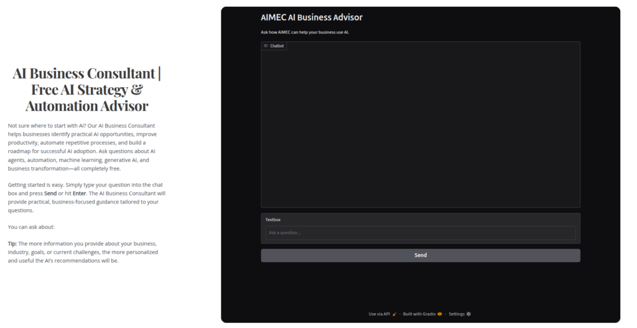
Task: Open the 'Use via API' link
Action: [x=383, y=314]
